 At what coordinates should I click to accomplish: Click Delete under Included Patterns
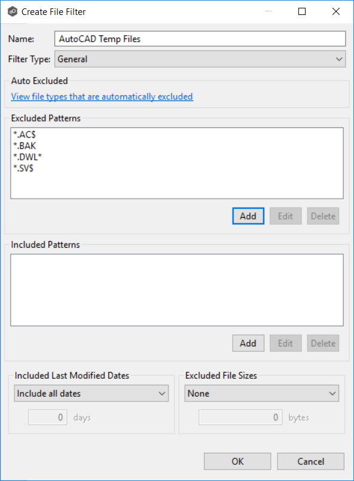(x=323, y=343)
